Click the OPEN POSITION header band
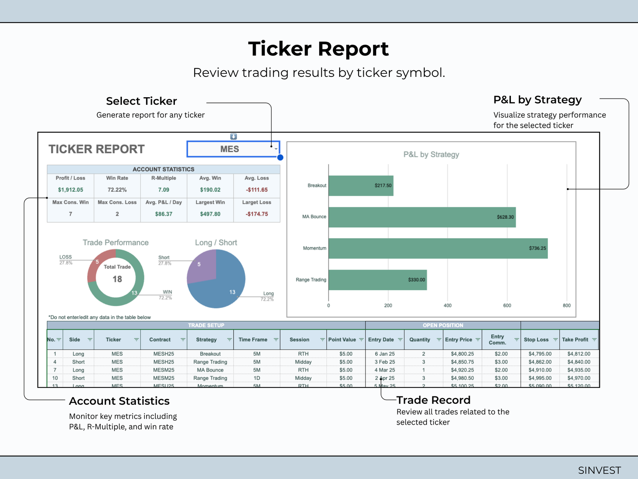This screenshot has width=638, height=479. (443, 325)
